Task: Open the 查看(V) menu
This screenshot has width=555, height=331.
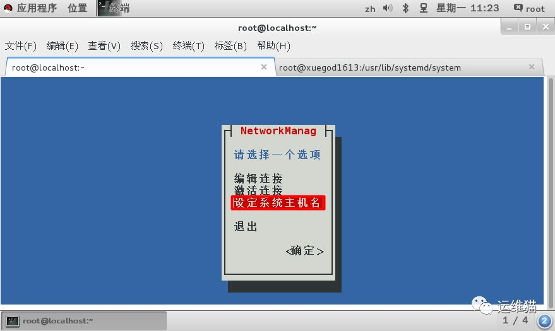Action: click(x=104, y=46)
